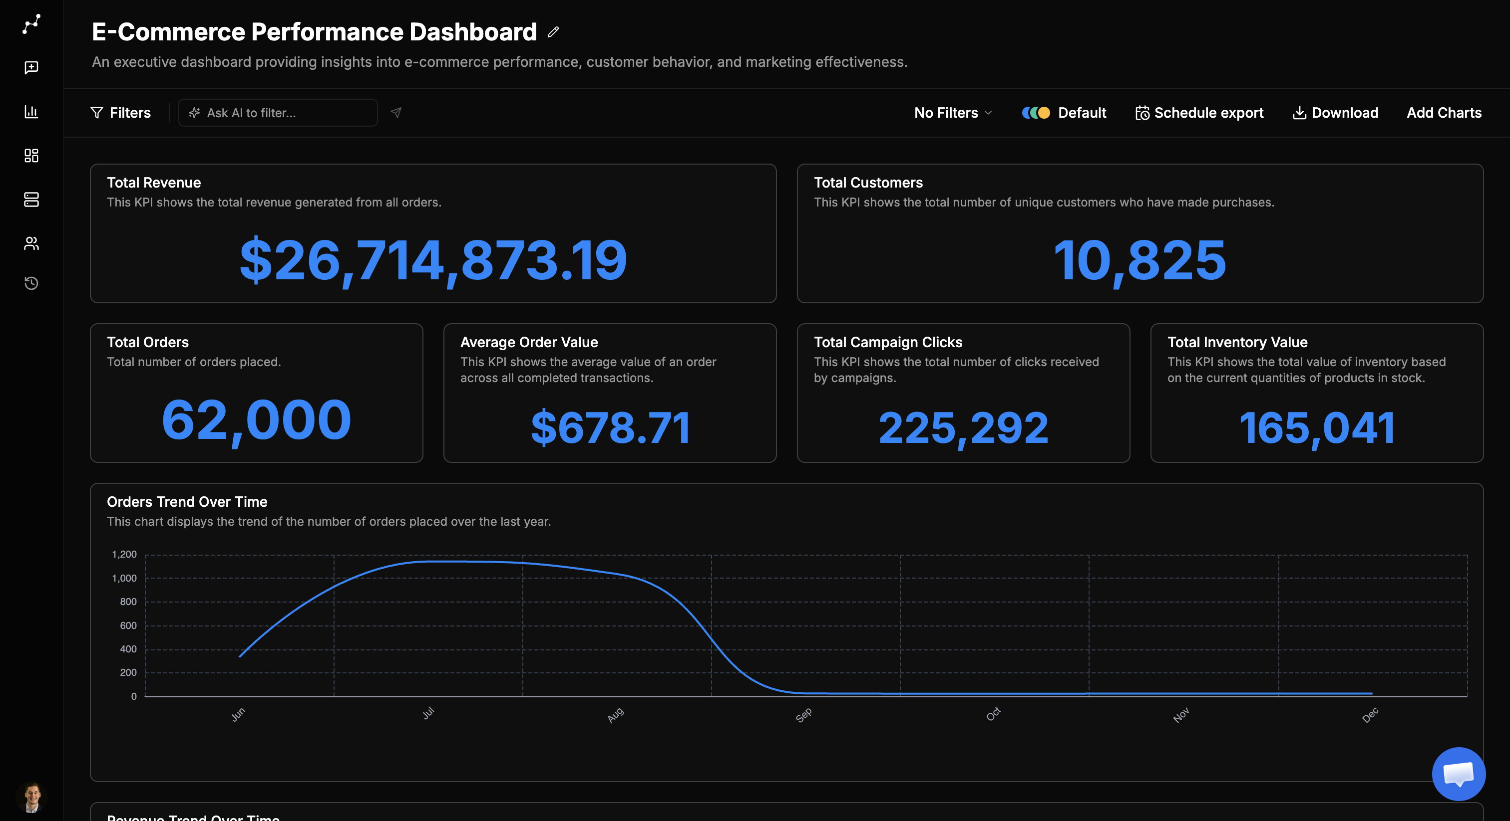Select the Average Order Value $678.71
This screenshot has width=1510, height=821.
610,427
